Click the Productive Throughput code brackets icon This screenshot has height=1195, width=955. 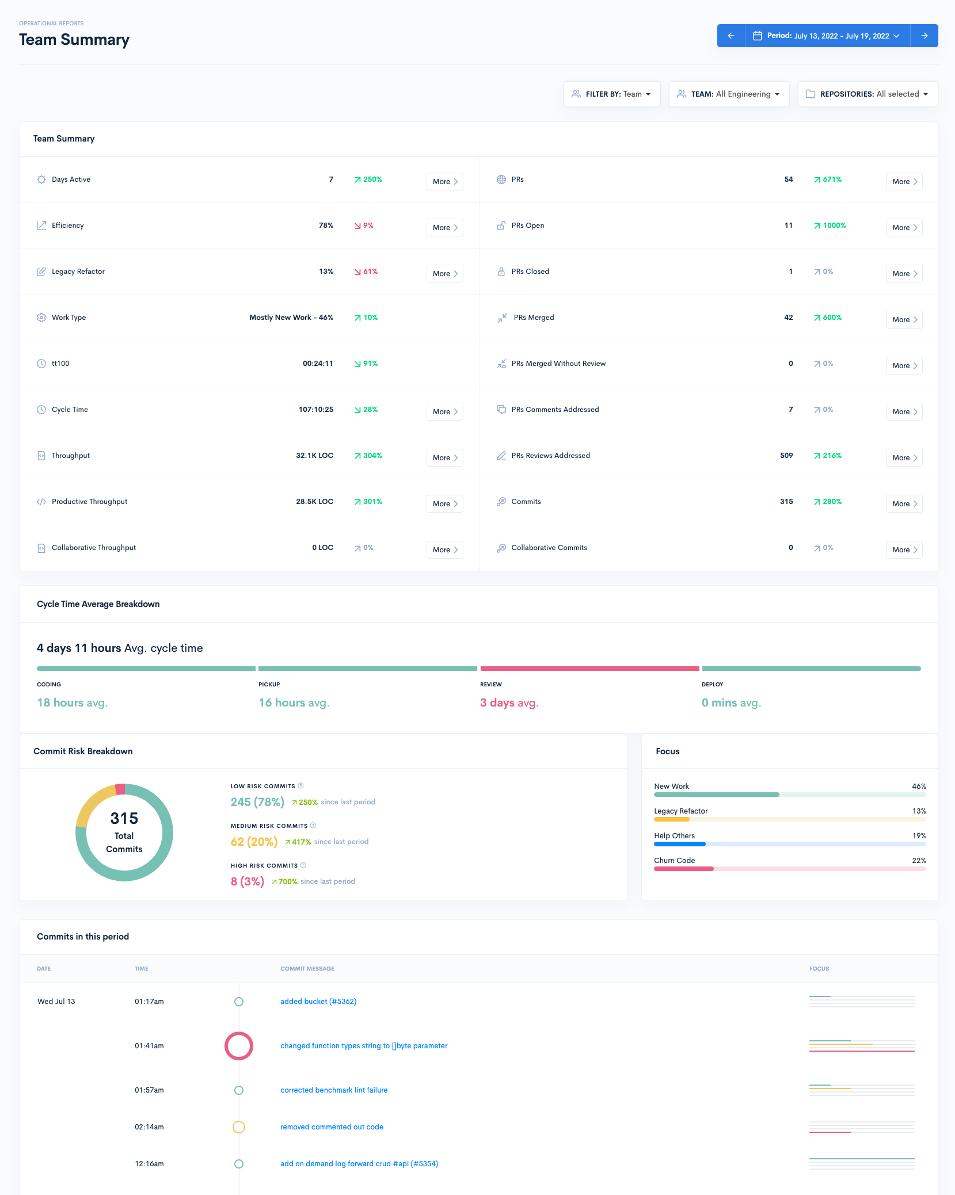[41, 502]
